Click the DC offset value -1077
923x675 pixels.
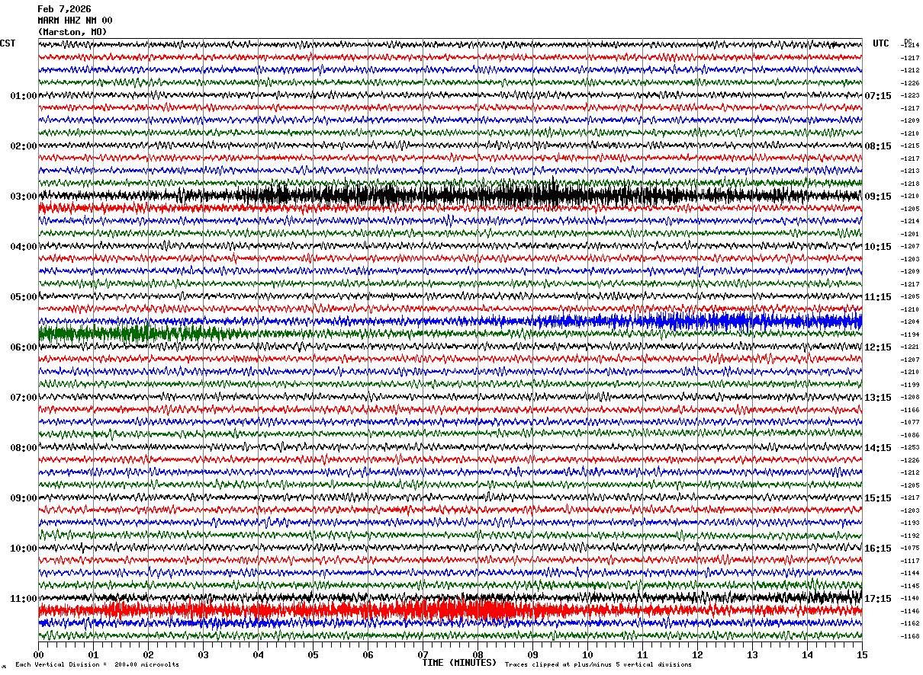pos(910,422)
